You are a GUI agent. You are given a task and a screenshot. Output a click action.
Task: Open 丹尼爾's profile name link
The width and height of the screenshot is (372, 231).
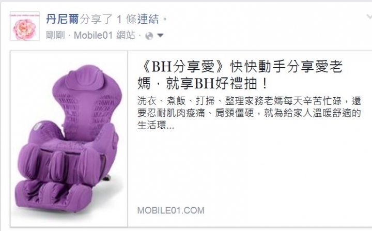tap(62, 19)
